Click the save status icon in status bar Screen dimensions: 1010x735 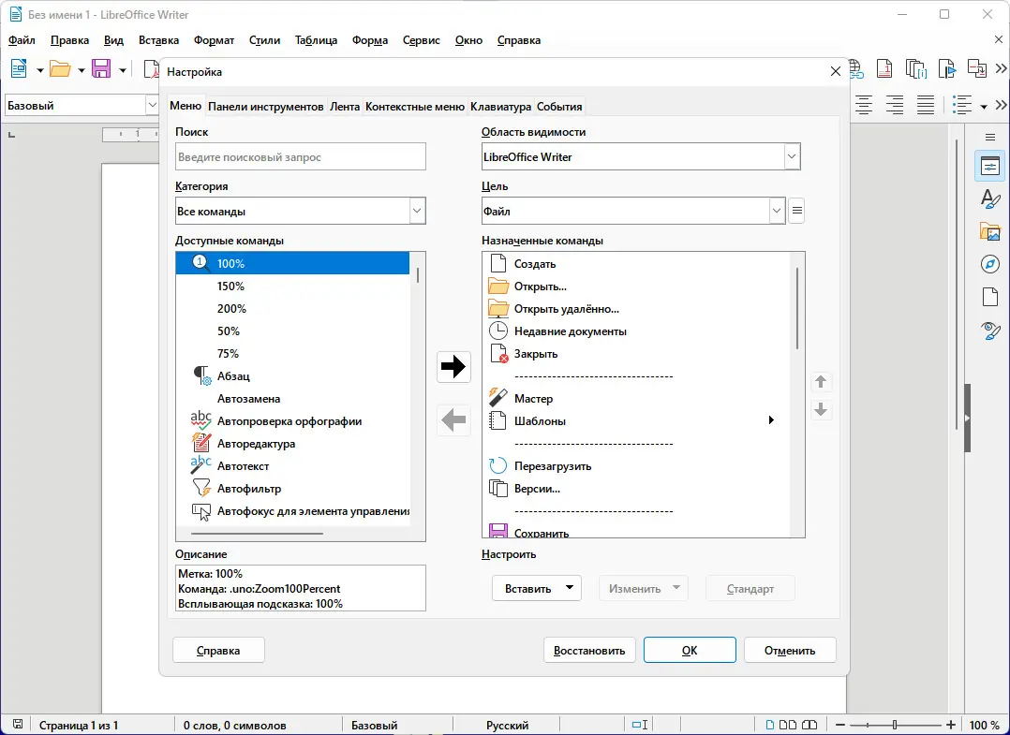(18, 725)
